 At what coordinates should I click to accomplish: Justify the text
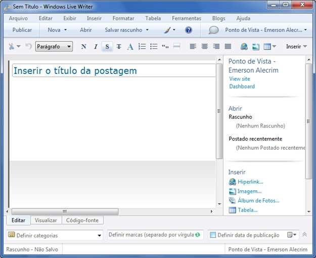228,47
